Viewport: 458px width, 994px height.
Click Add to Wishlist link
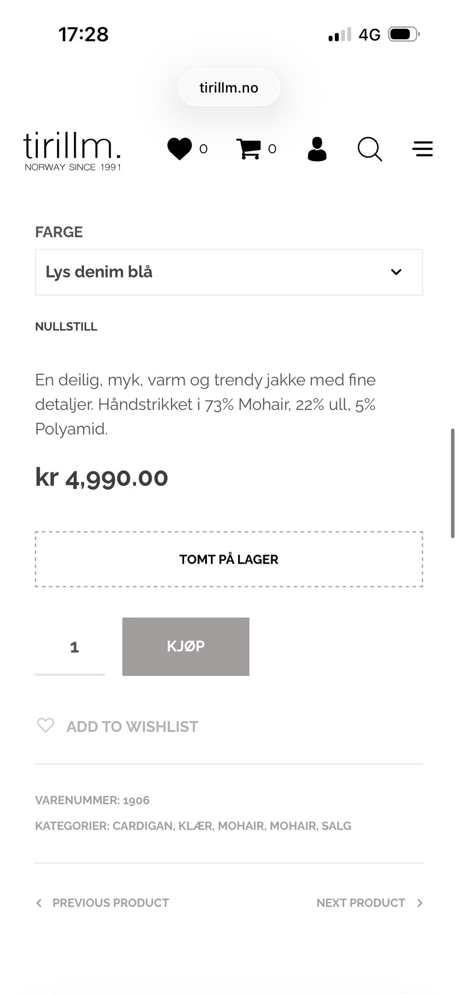[132, 727]
